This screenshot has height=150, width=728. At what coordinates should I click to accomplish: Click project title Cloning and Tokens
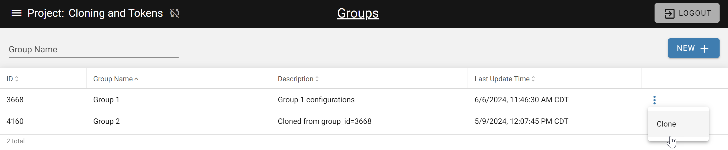pos(115,13)
